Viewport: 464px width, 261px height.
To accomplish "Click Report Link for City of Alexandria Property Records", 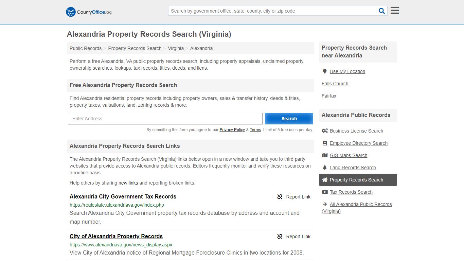I will [298, 237].
